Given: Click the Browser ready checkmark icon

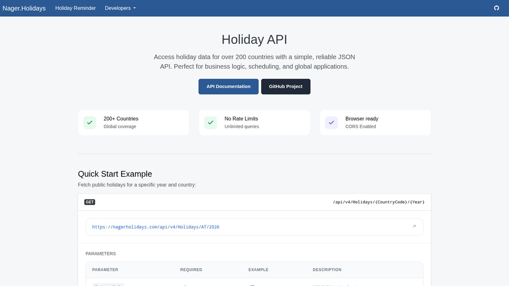Looking at the screenshot, I should click(x=331, y=122).
